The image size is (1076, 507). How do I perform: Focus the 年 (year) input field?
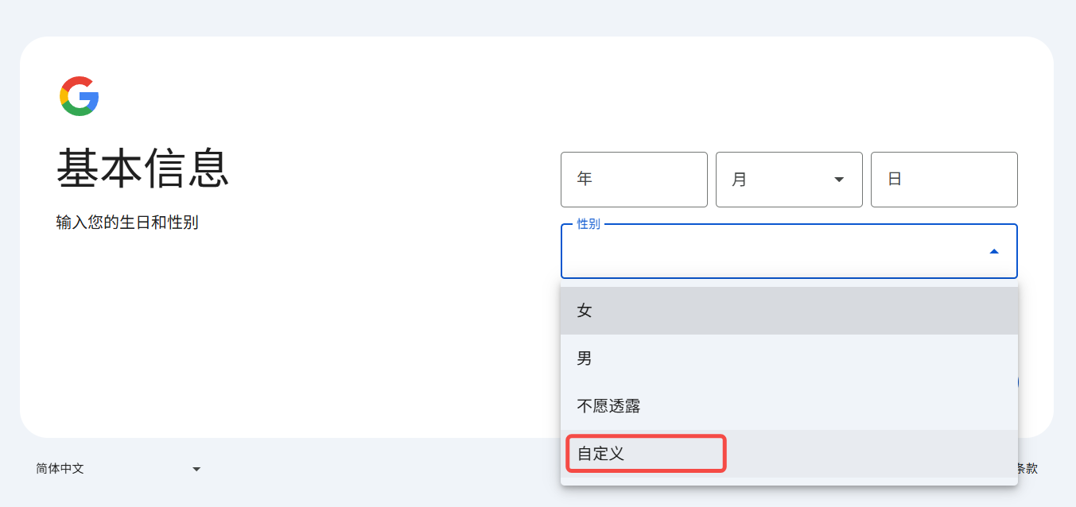[x=633, y=180]
